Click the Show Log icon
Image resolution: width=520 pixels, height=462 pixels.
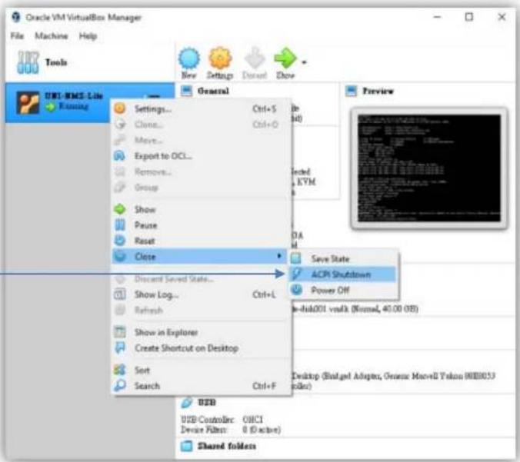point(120,294)
